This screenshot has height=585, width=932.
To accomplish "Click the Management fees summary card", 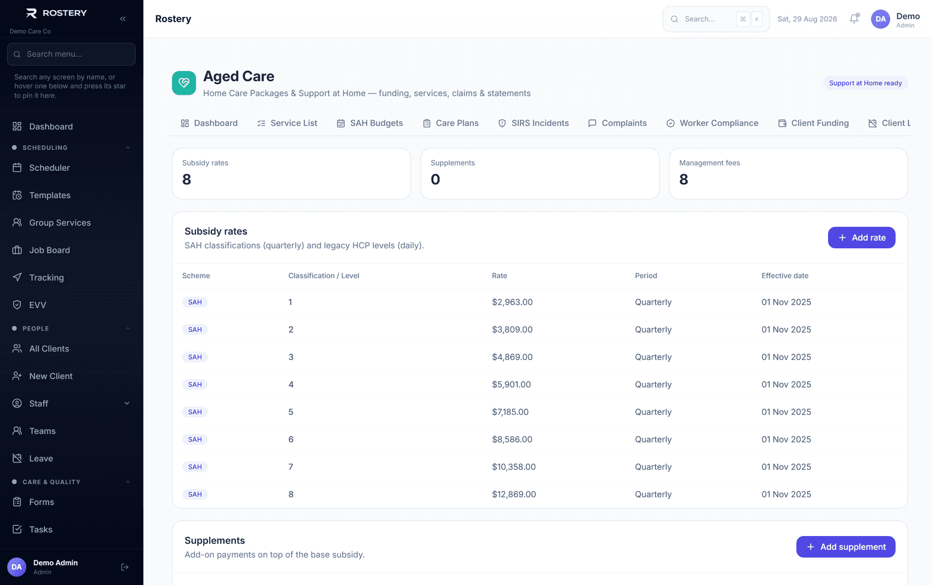I will 789,174.
